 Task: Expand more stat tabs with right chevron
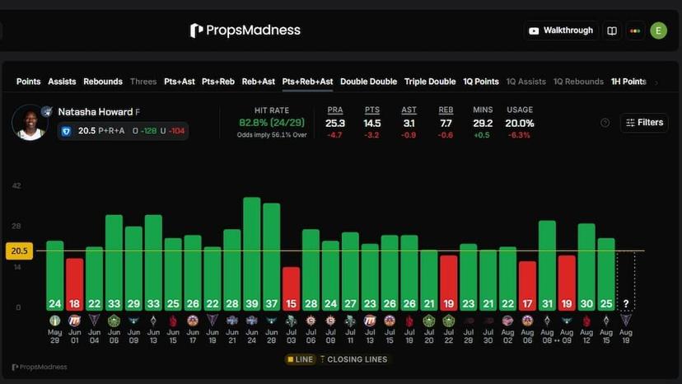pos(656,82)
